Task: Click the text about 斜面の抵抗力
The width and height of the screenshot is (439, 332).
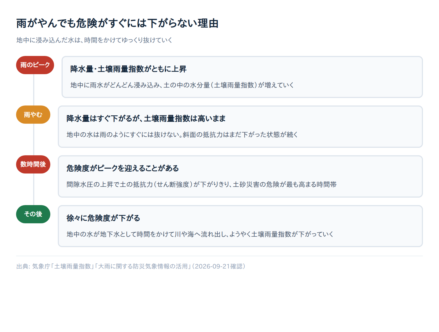Action: coord(182,134)
